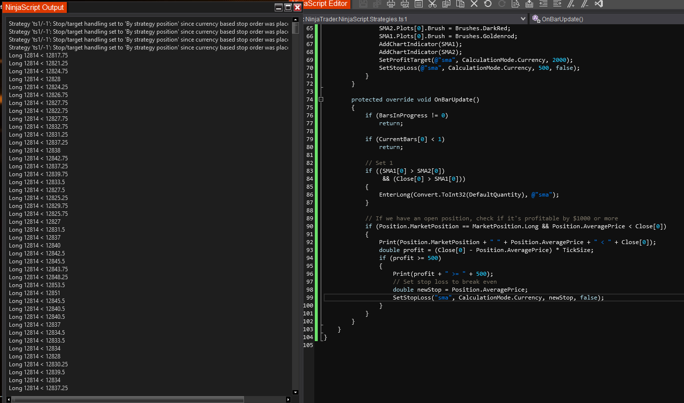Open code in Visual Studio icon
684x403 pixels.
(599, 4)
